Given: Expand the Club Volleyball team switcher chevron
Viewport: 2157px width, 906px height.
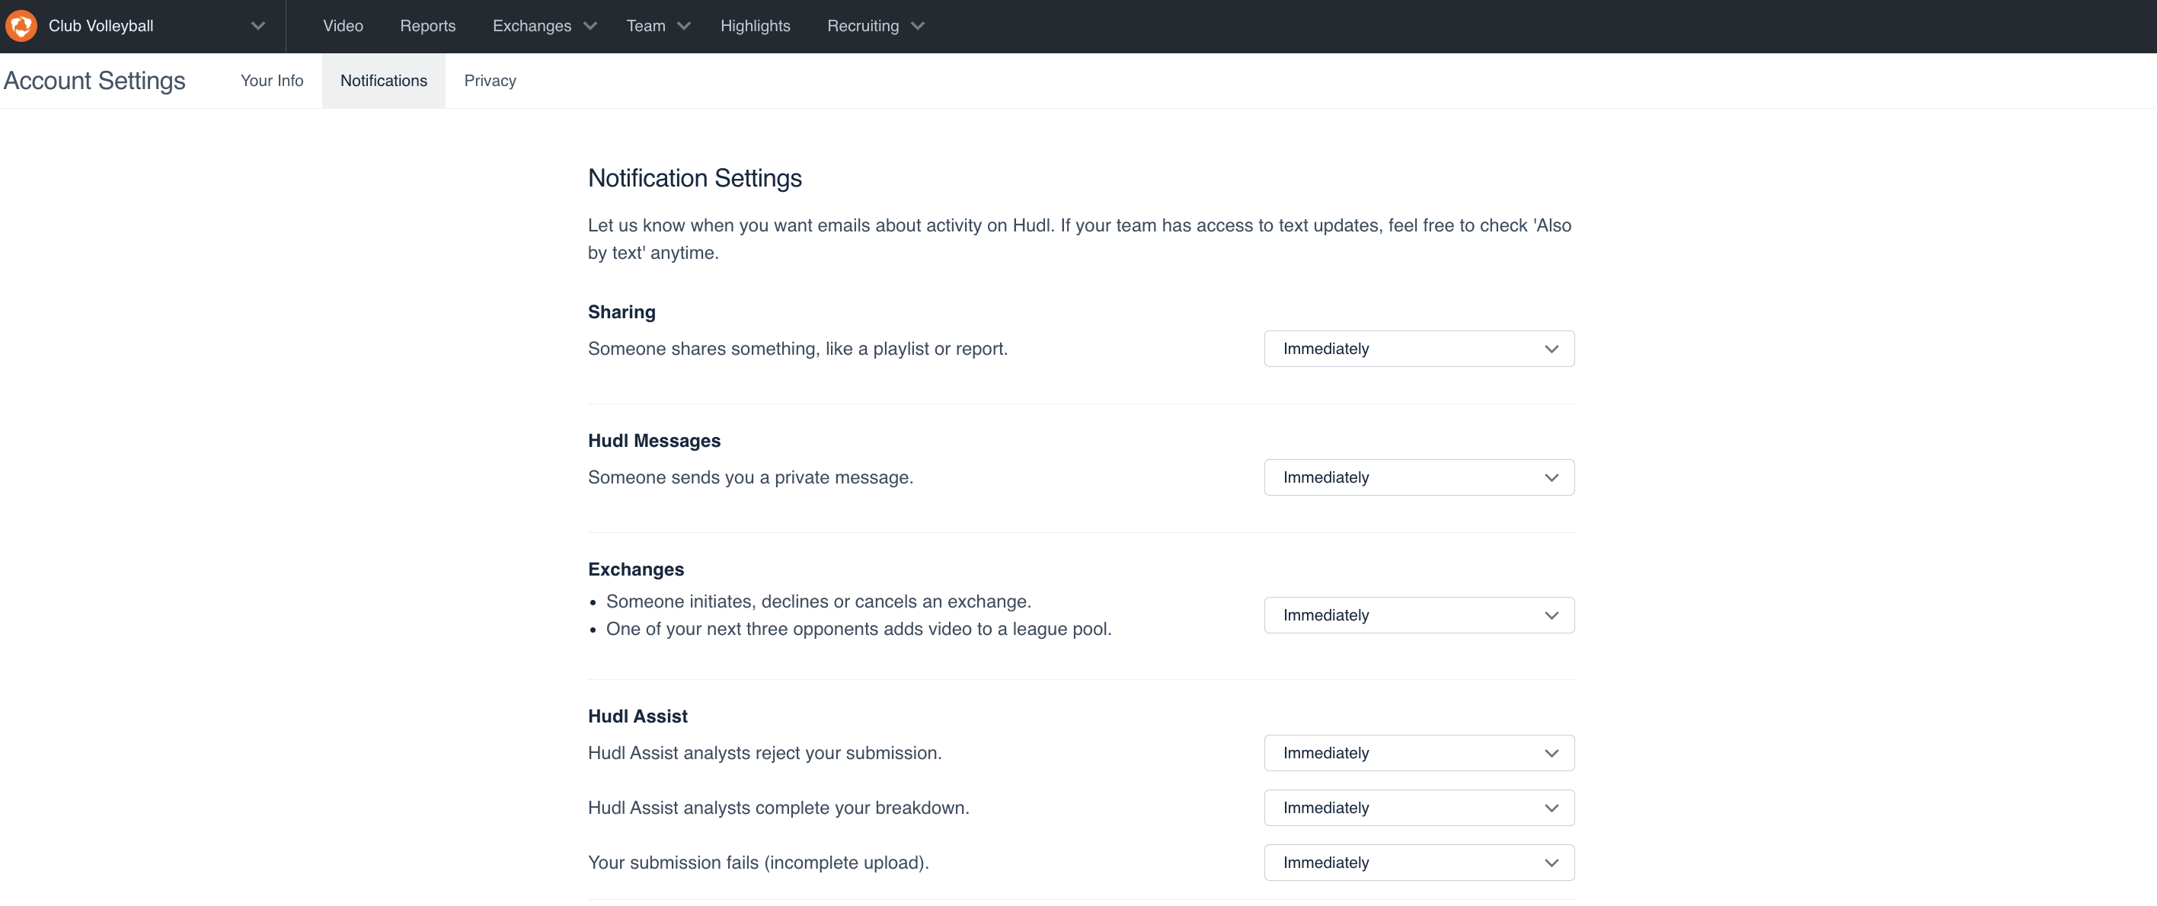Looking at the screenshot, I should coord(258,26).
